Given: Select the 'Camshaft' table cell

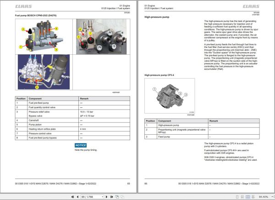Looking at the screenshot, I should 53,121.
